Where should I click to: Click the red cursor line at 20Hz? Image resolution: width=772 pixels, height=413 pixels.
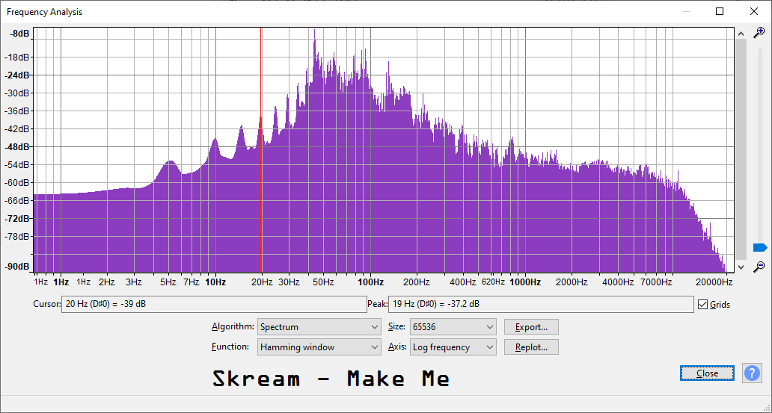click(x=261, y=150)
